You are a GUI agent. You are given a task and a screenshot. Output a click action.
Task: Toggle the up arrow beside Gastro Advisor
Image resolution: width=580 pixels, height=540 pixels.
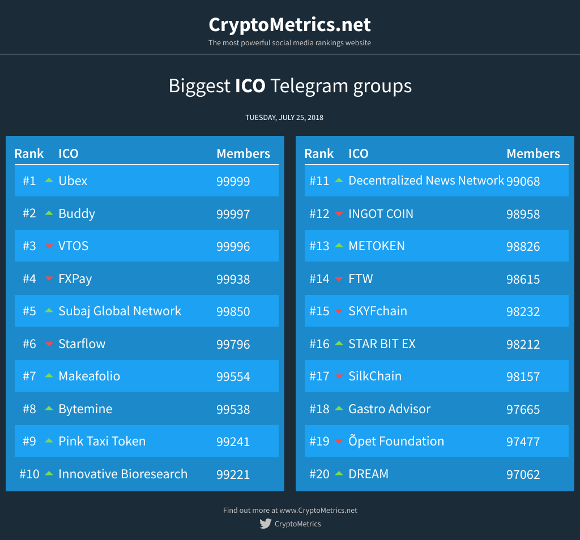(338, 409)
